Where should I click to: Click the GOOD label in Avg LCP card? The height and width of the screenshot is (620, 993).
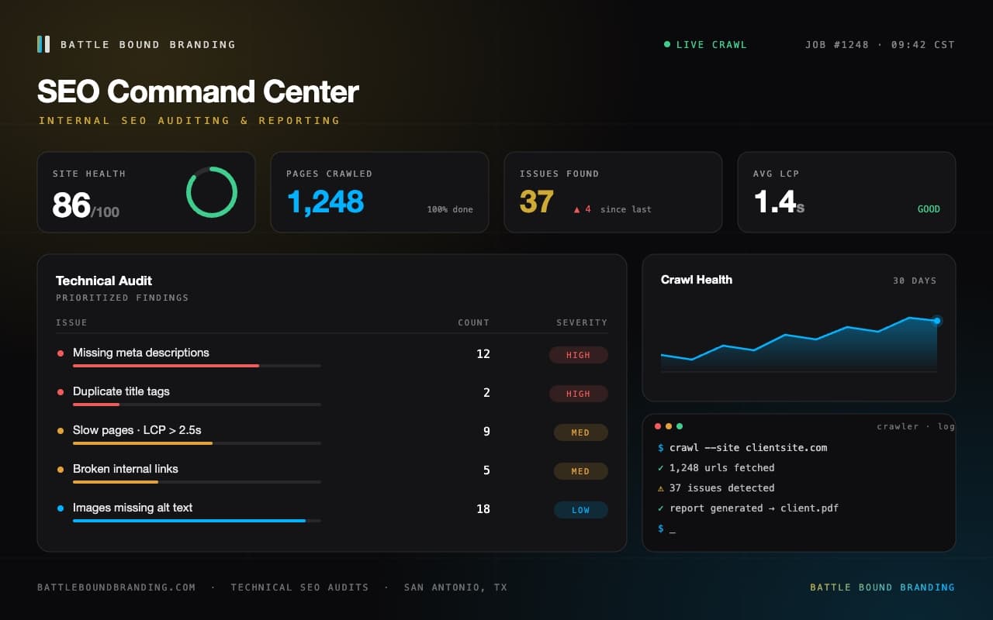pyautogui.click(x=929, y=209)
